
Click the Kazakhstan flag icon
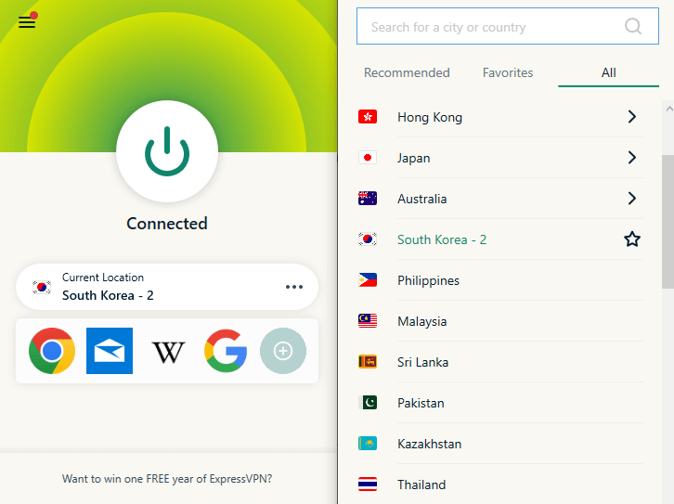click(x=368, y=444)
